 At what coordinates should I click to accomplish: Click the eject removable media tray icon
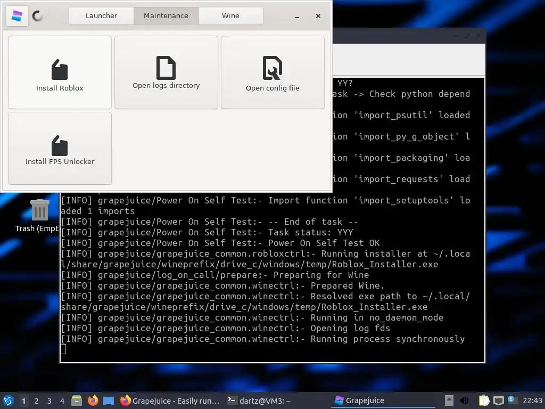[x=449, y=400]
